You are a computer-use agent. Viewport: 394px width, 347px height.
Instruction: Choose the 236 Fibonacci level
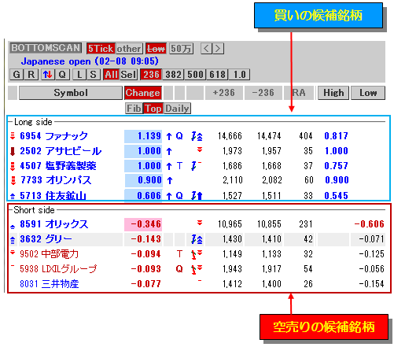[151, 75]
